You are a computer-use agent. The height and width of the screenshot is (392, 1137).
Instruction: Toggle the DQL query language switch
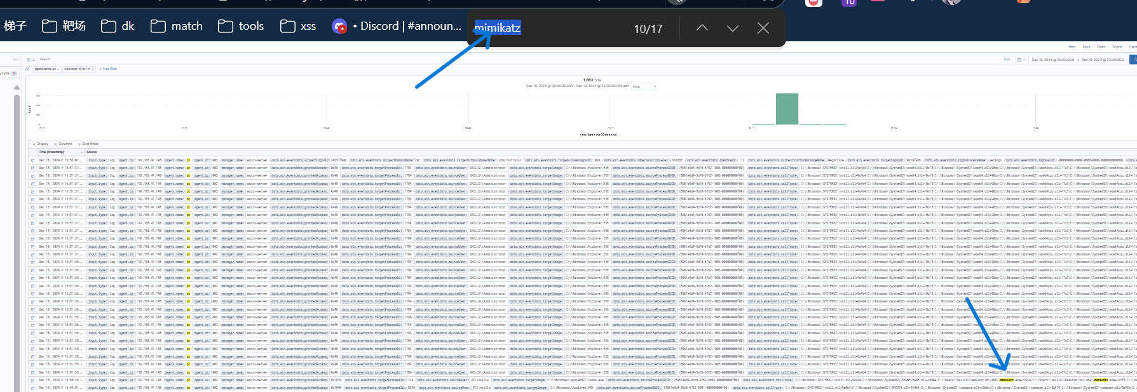pyautogui.click(x=1007, y=60)
